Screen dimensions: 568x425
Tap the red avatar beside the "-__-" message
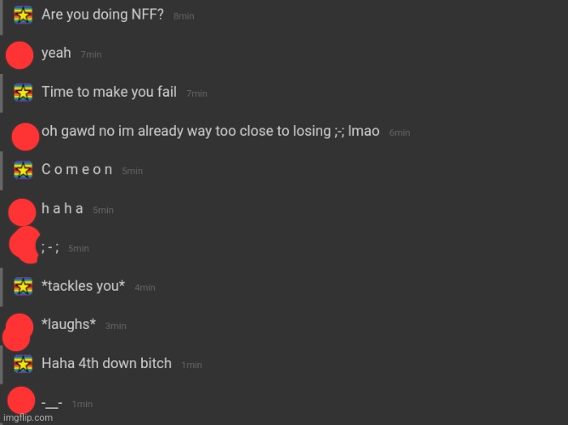point(20,400)
